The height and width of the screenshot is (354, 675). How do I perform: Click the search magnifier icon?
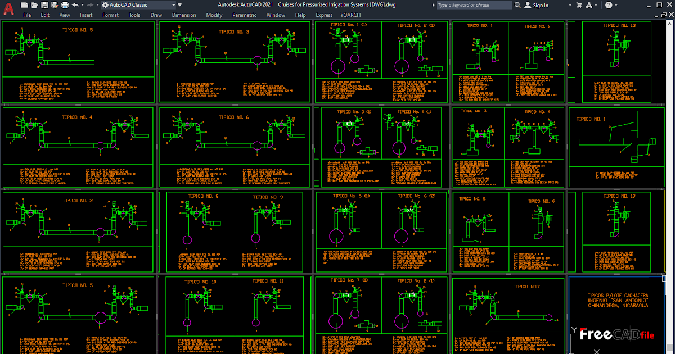pyautogui.click(x=518, y=5)
